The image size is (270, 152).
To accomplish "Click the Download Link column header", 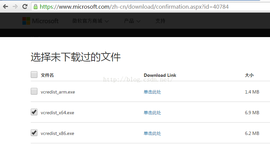I will coord(160,75).
